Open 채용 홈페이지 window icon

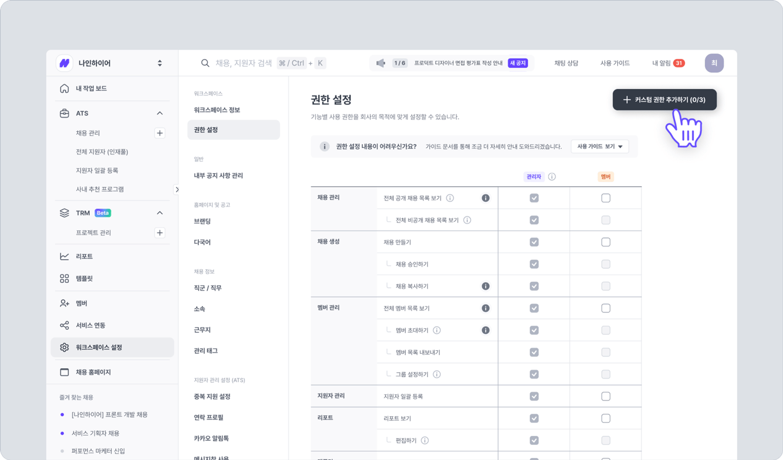coord(64,372)
